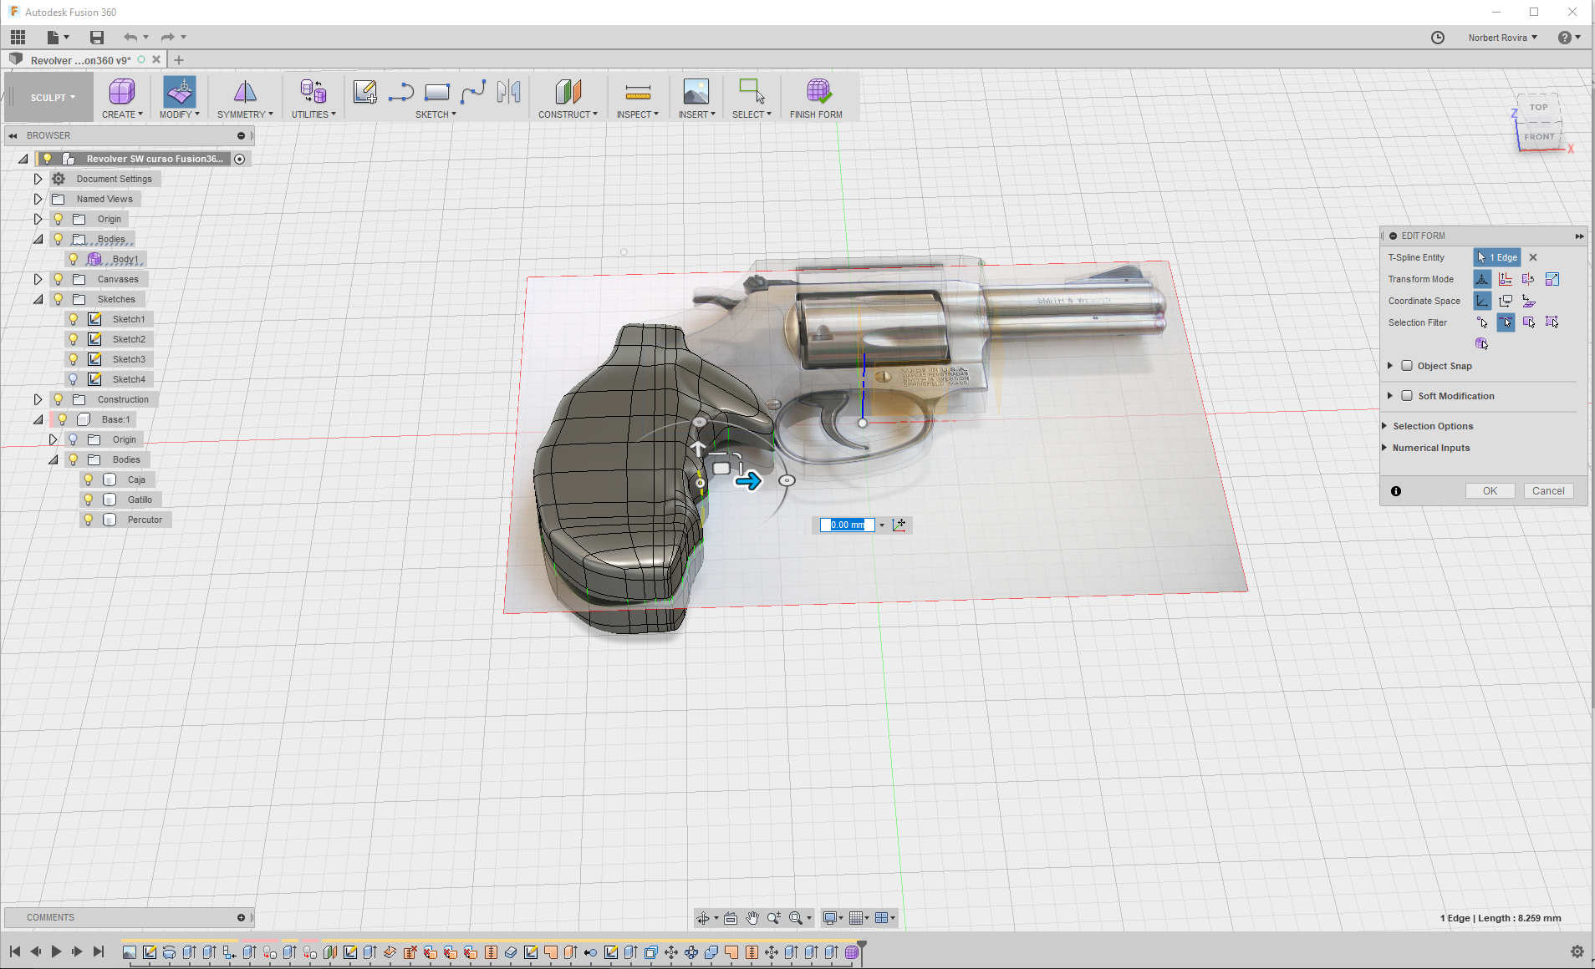Image resolution: width=1595 pixels, height=969 pixels.
Task: Click the Insert image icon
Action: point(696,92)
